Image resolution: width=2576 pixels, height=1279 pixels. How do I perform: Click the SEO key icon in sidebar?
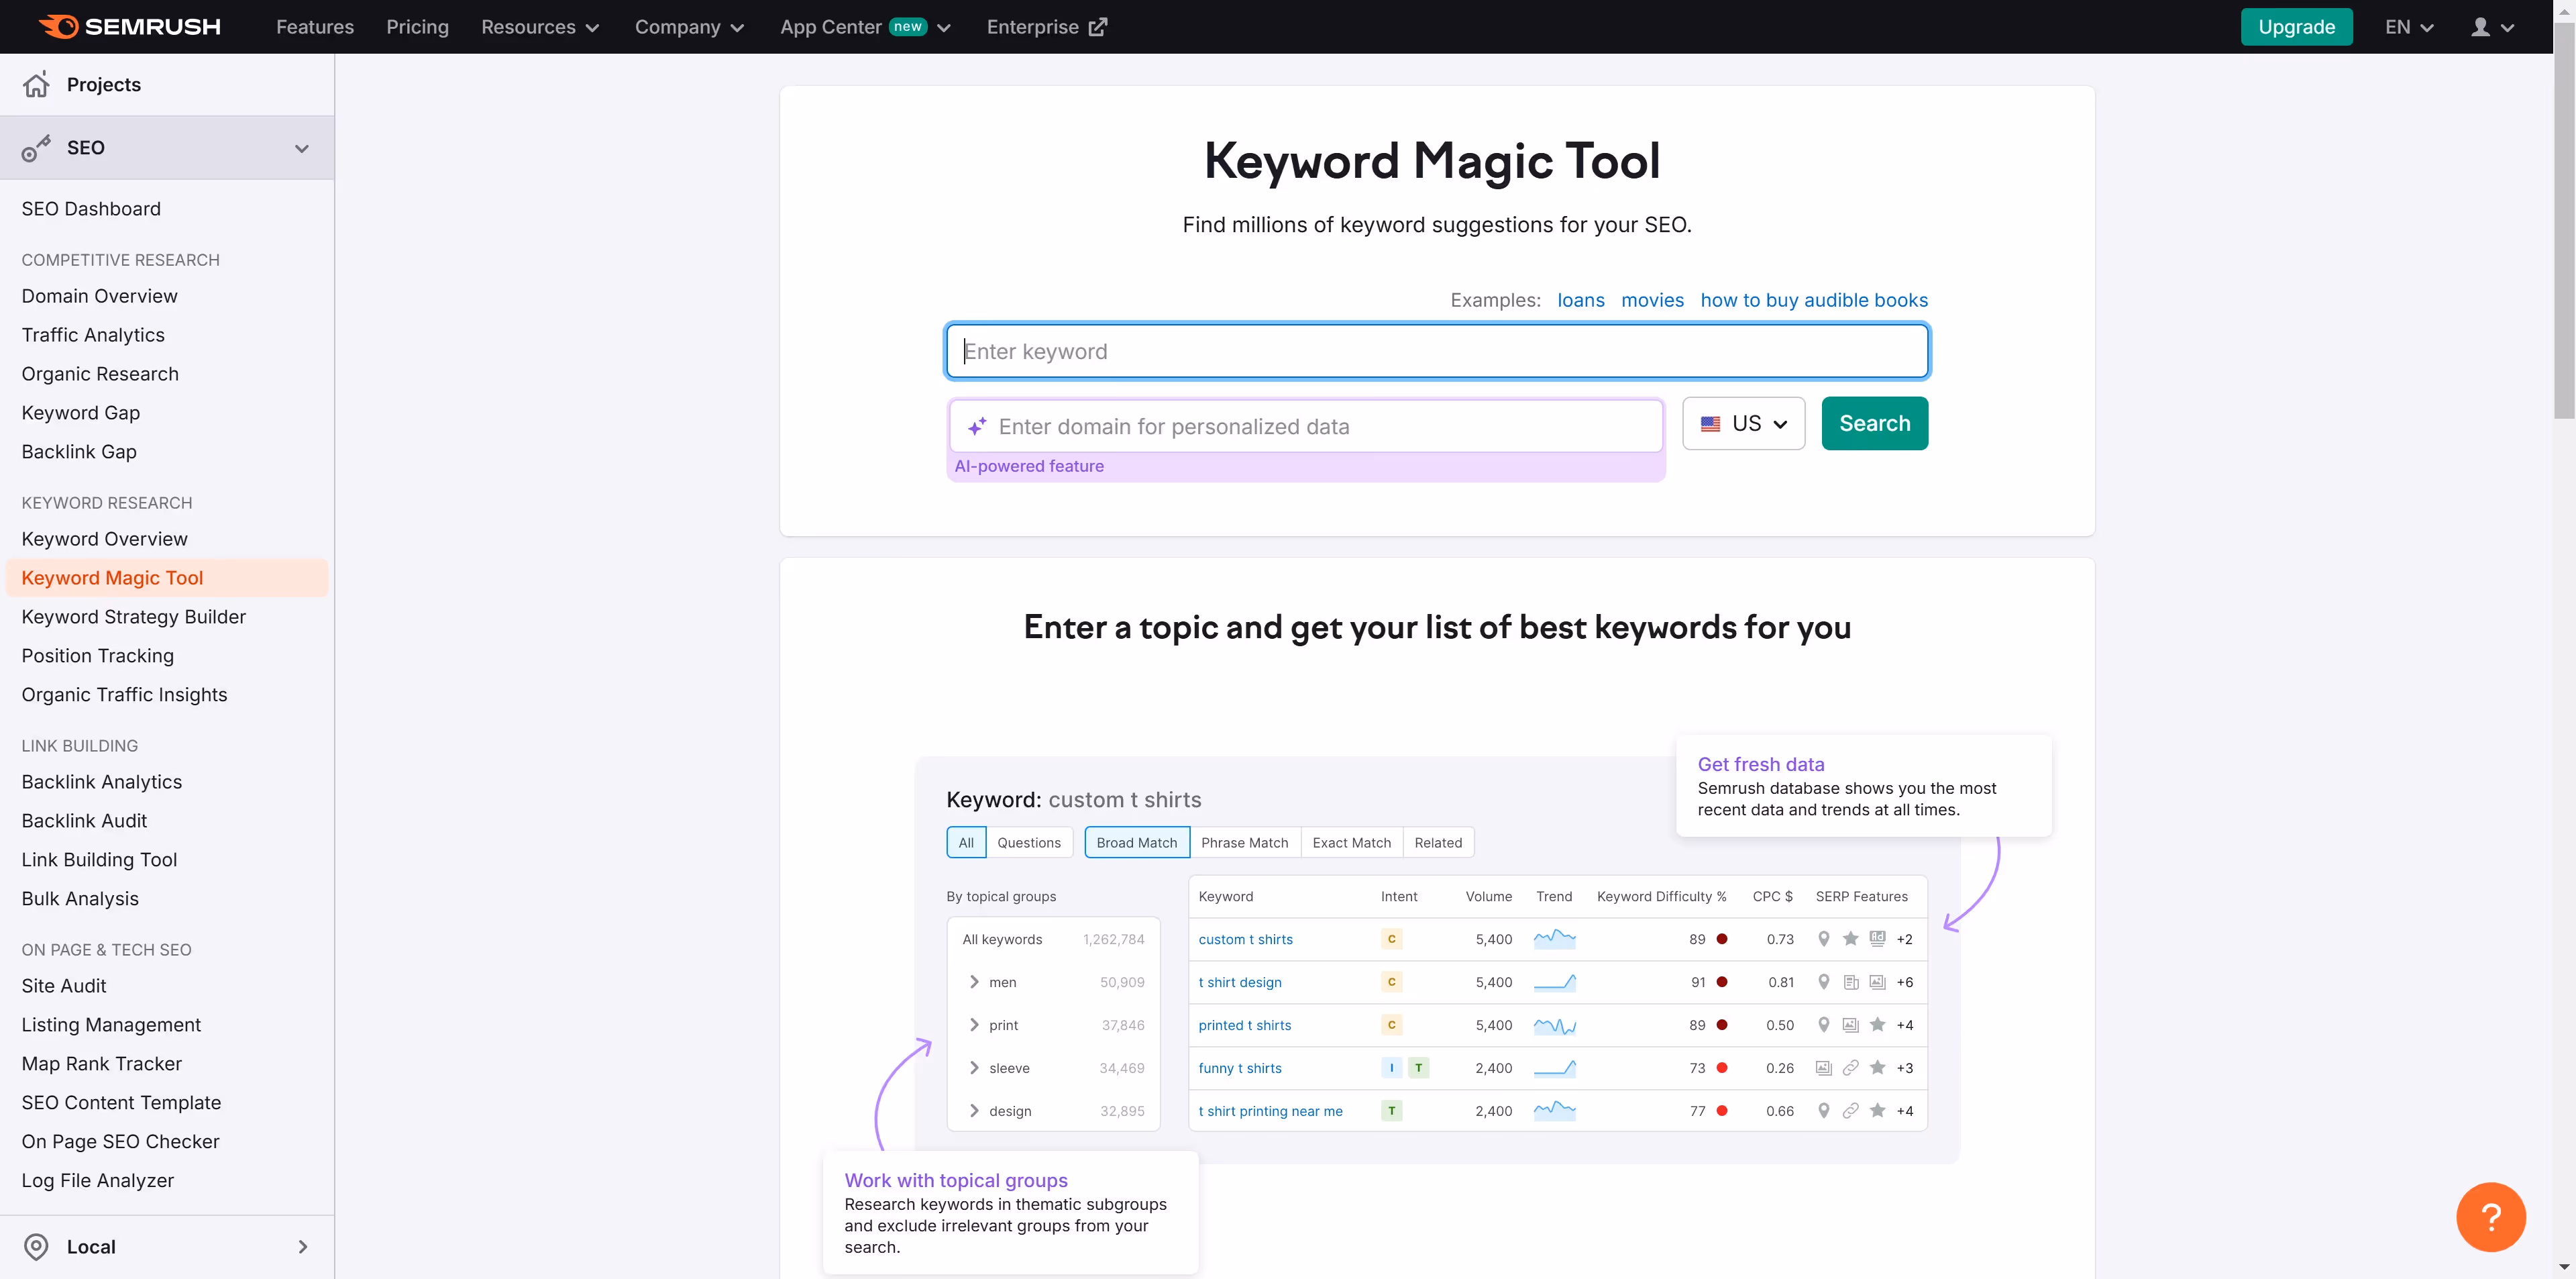[x=36, y=147]
